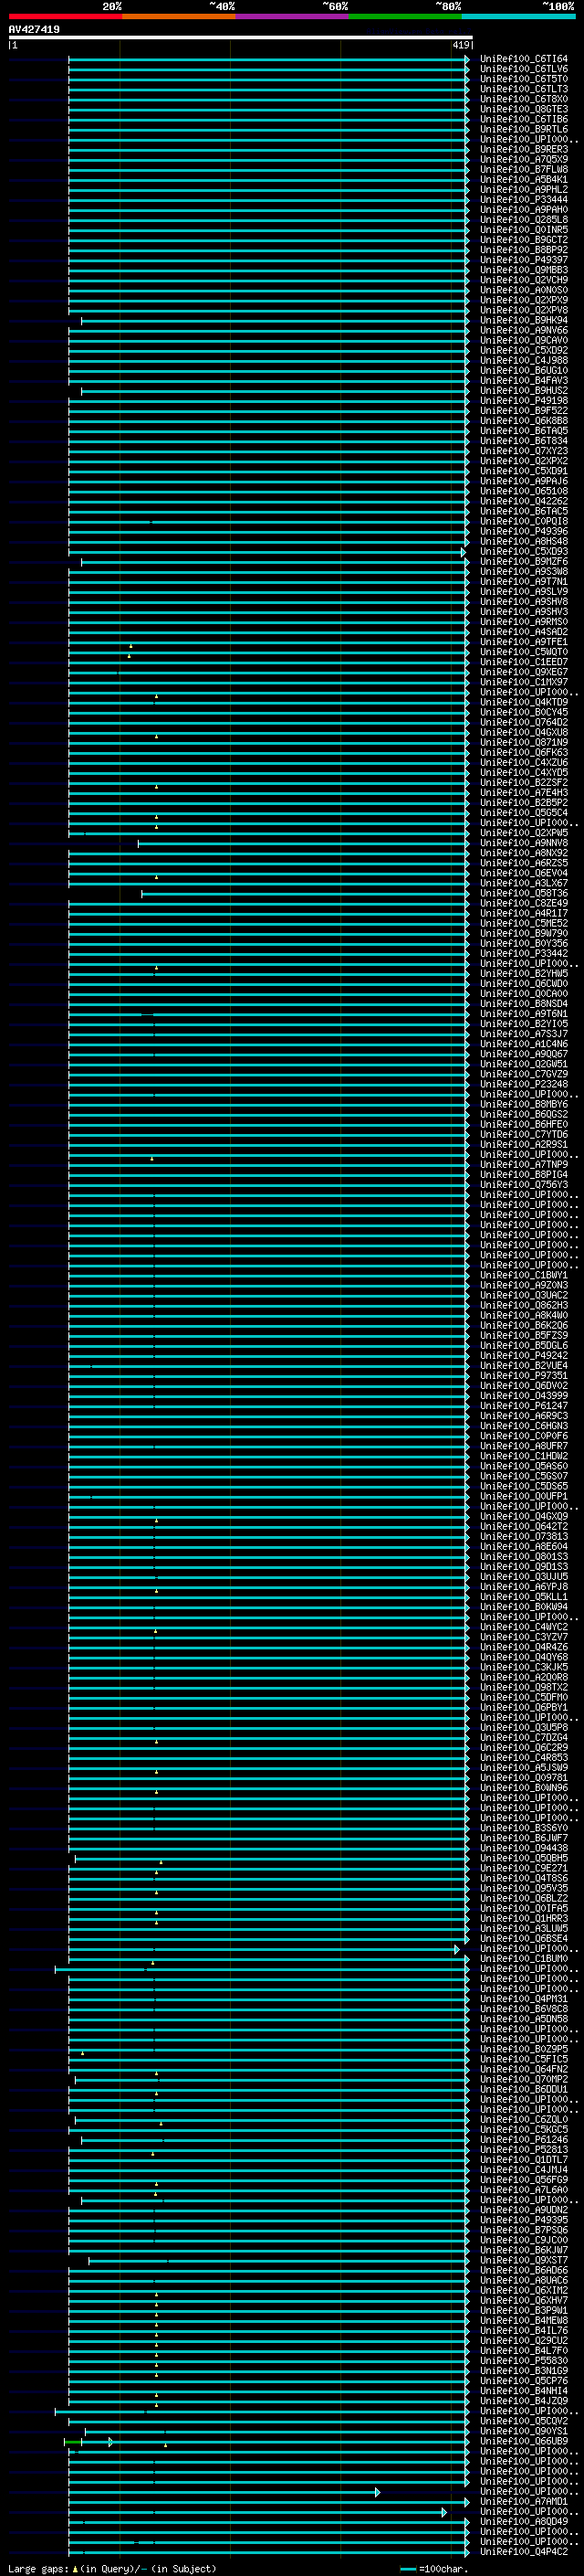Click the arrowhead ending UniRef100_Q4P4C2 alignment
584x2576 pixels.
[x=467, y=2552]
